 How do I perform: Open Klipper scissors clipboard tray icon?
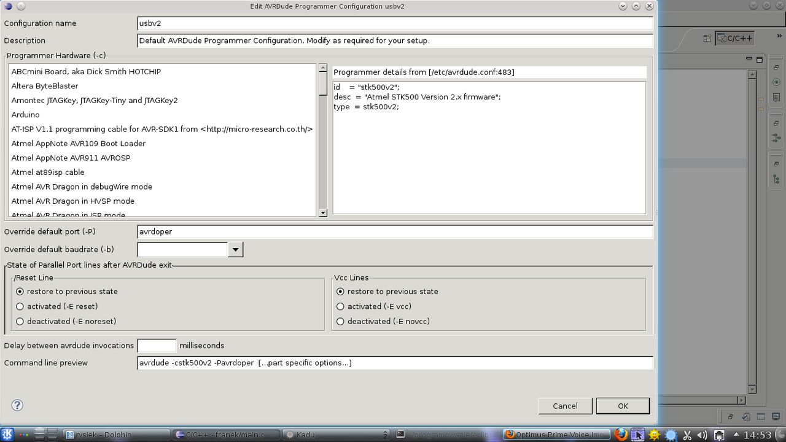tap(687, 435)
